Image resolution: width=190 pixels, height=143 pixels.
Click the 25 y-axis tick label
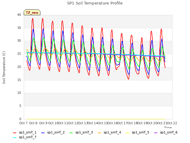19,54
